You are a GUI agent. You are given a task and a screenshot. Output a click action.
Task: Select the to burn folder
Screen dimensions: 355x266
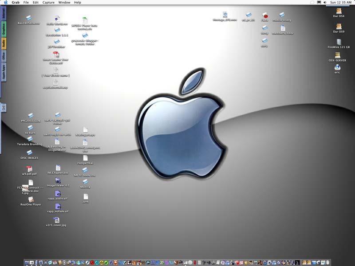pos(30,130)
